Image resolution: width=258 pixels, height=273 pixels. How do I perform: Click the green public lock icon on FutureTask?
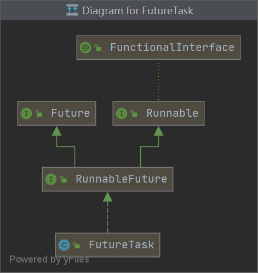click(x=77, y=245)
